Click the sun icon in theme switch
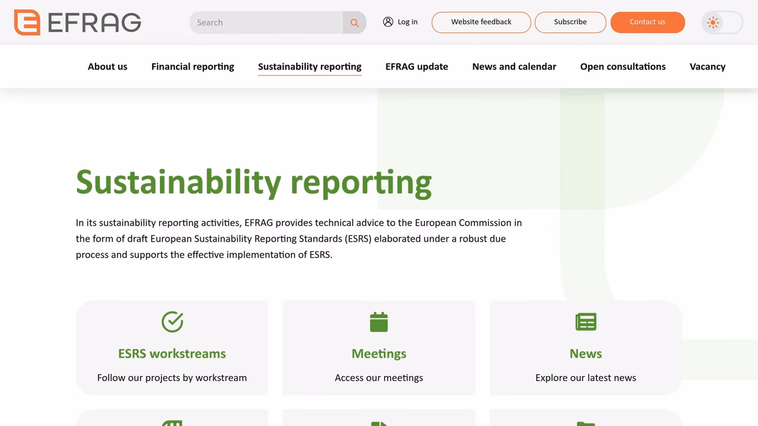The image size is (758, 426). [713, 23]
